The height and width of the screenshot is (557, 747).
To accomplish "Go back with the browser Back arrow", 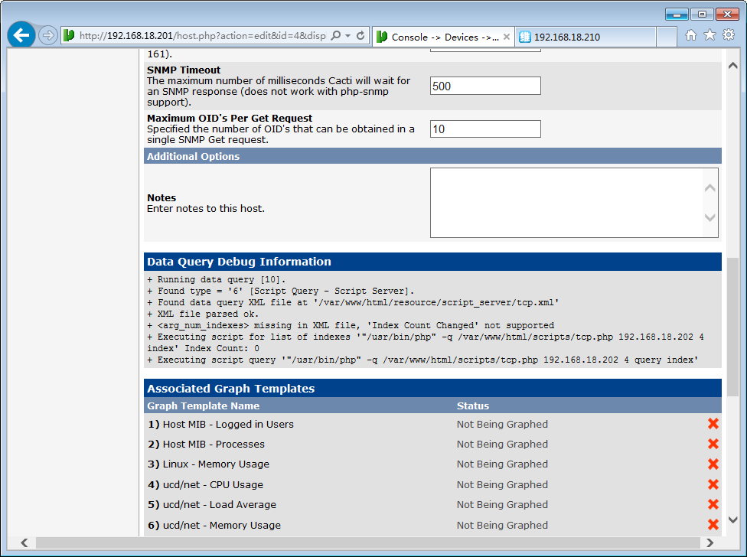I will 21,34.
